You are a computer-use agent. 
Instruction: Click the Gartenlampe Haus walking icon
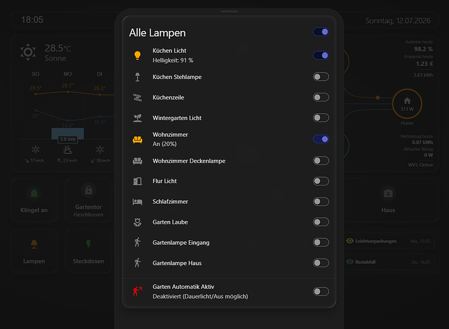coord(138,263)
